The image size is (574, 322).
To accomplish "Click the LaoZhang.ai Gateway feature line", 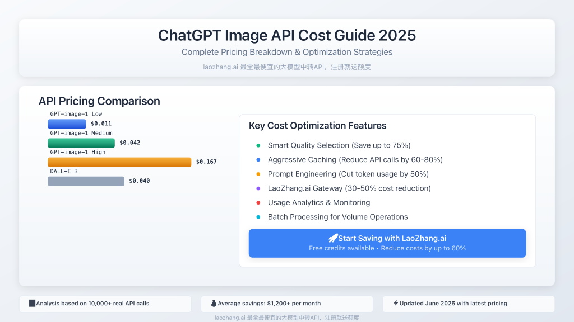I will [349, 188].
